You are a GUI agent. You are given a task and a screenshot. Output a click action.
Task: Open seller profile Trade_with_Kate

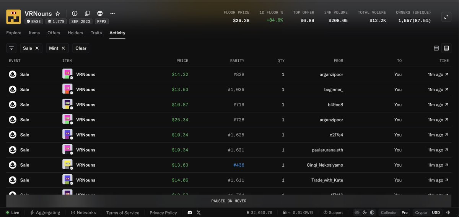coord(327,180)
